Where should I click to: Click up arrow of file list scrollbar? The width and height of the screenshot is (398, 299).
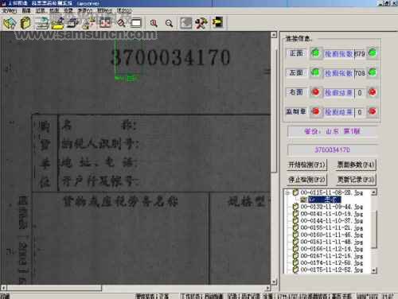(x=374, y=192)
